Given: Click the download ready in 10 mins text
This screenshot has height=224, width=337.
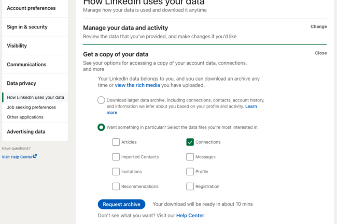Looking at the screenshot, I should (203, 204).
